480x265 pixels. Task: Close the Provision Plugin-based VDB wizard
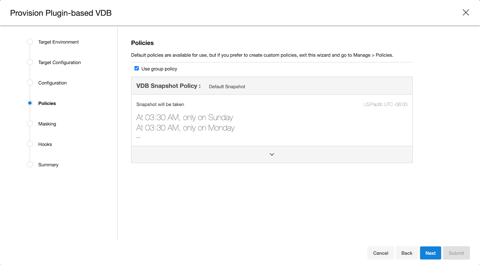coord(466,13)
